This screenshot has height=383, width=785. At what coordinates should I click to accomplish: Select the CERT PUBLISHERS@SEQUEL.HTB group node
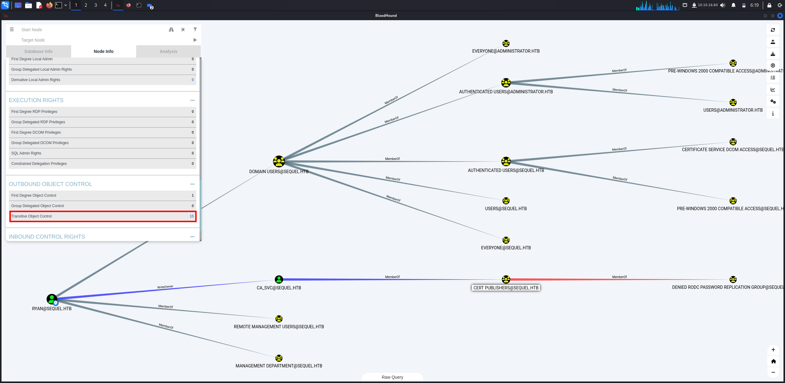click(x=506, y=279)
